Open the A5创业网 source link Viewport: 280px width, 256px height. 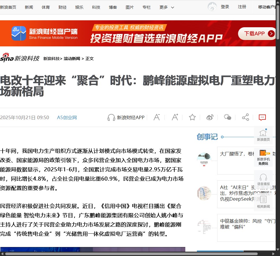[x=67, y=117]
